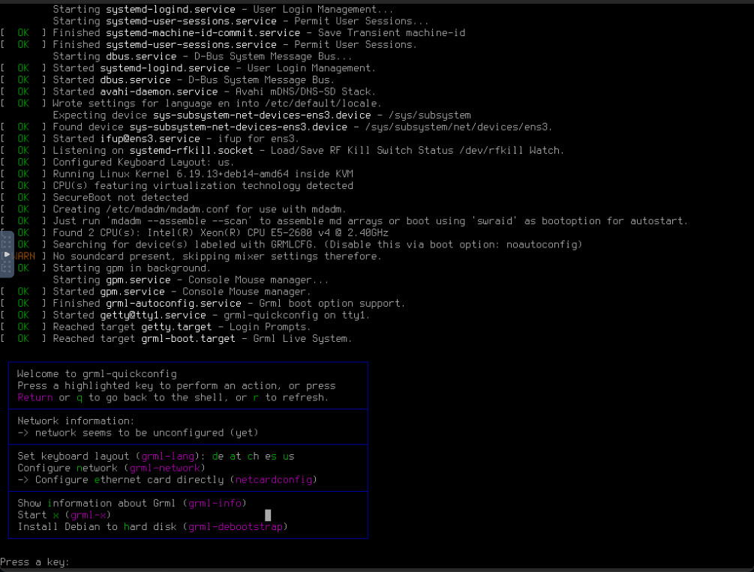Click the 'grml-network' command text
Screen dimensions: 754x572
(165, 469)
